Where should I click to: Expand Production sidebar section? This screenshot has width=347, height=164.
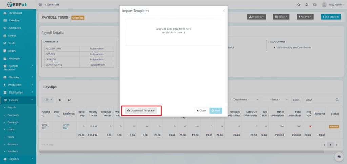[x=18, y=85]
